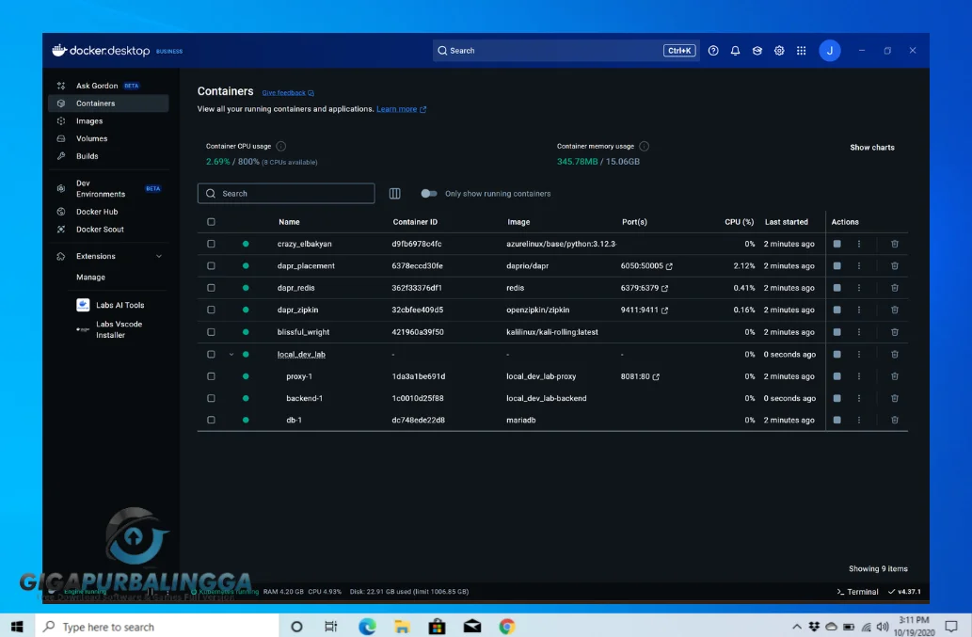Screen dimensions: 972x637
Task: Open Labs AI Tools extension
Action: click(x=110, y=305)
